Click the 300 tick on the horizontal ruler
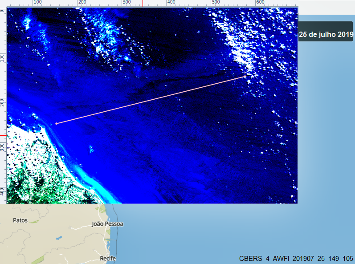 click(126, 2)
